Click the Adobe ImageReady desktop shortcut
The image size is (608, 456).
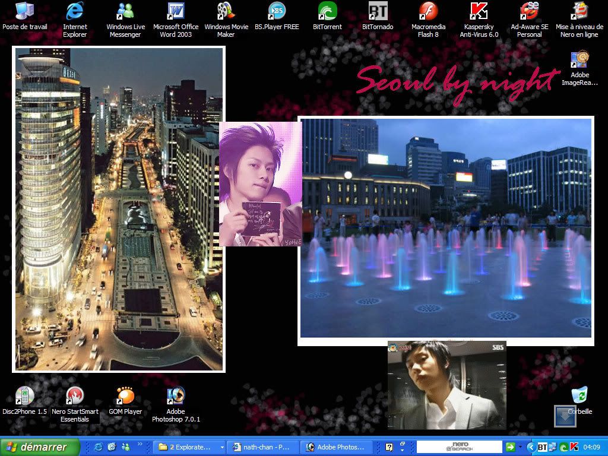click(579, 68)
